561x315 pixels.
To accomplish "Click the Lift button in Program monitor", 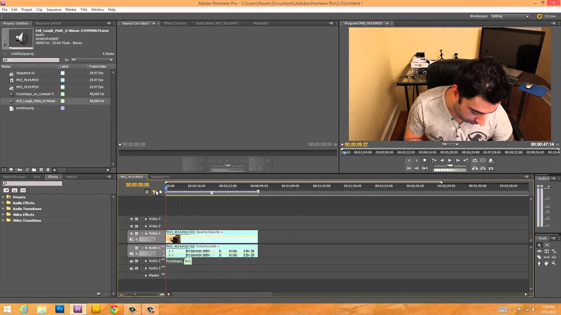I will point(475,168).
